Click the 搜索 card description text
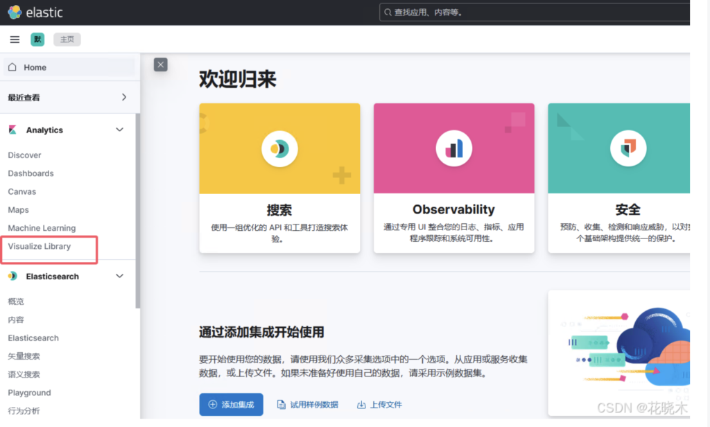The image size is (710, 427). click(x=279, y=233)
